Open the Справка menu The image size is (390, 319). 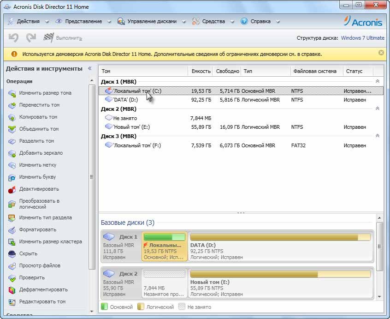click(260, 21)
